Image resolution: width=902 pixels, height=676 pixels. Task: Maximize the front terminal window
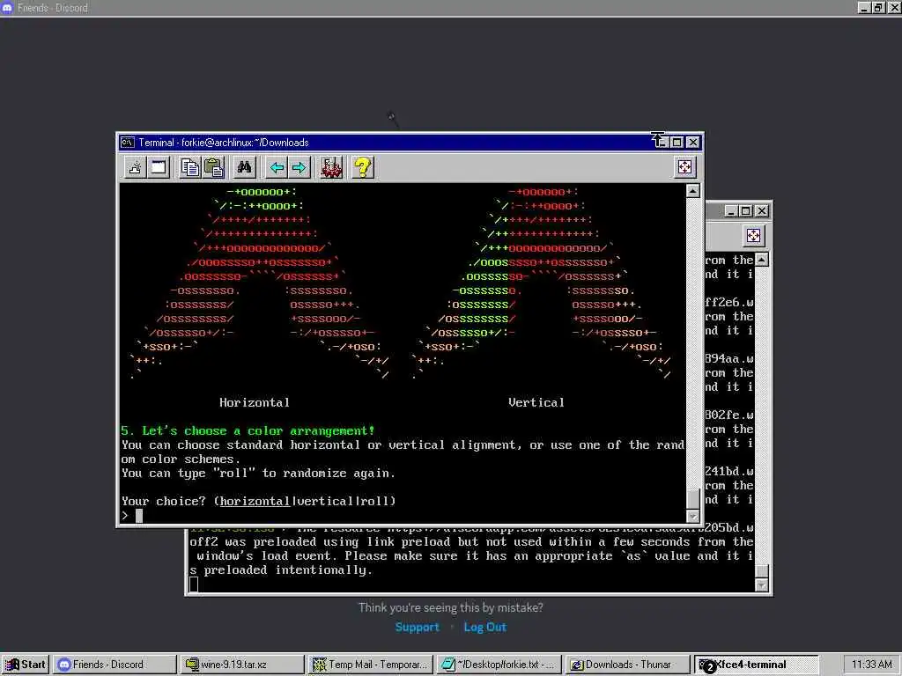677,142
